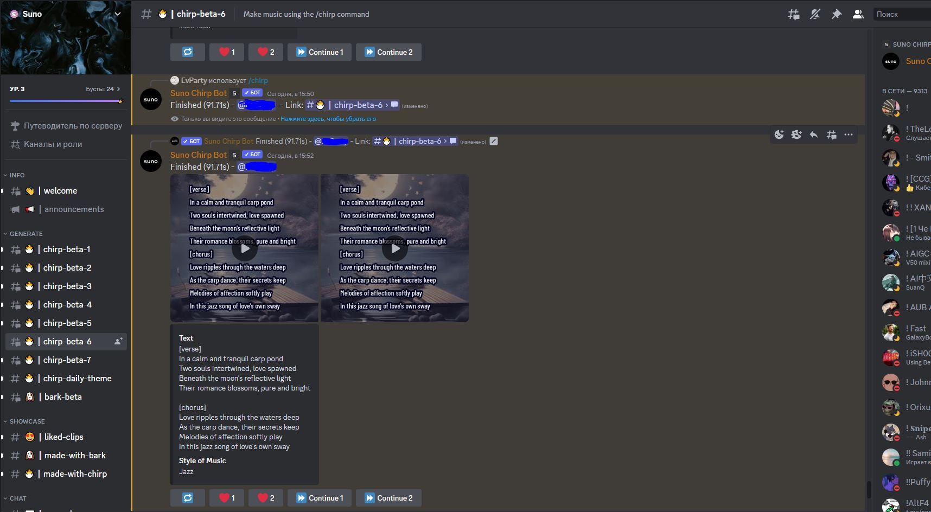
Task: Switch to chirp-beta-7 channel
Action: [66, 360]
